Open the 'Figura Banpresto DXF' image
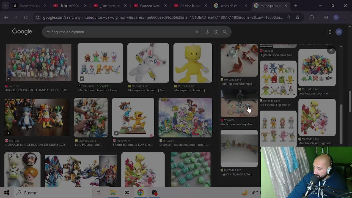Viewport: 352px width, 198px height. [133, 117]
